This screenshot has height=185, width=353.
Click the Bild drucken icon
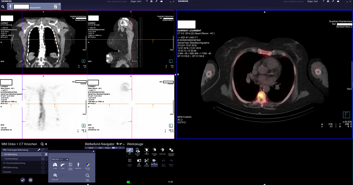pos(147,161)
